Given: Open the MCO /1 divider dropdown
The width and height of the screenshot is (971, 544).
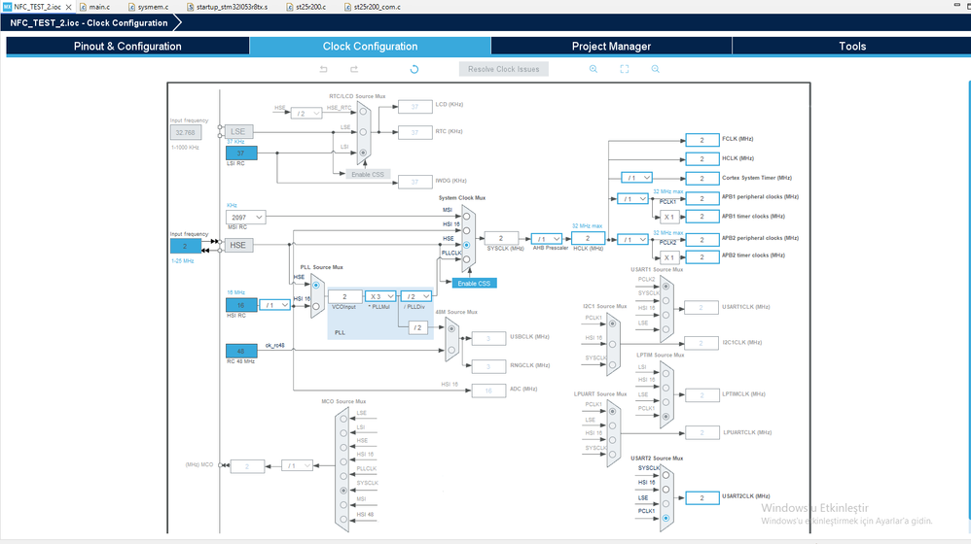Looking at the screenshot, I should [297, 465].
